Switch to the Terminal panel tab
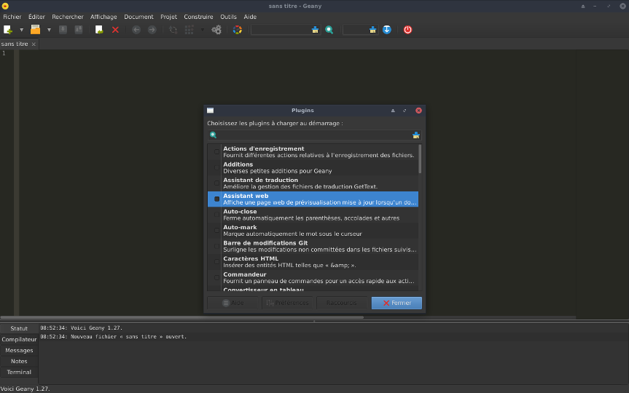 [19, 372]
